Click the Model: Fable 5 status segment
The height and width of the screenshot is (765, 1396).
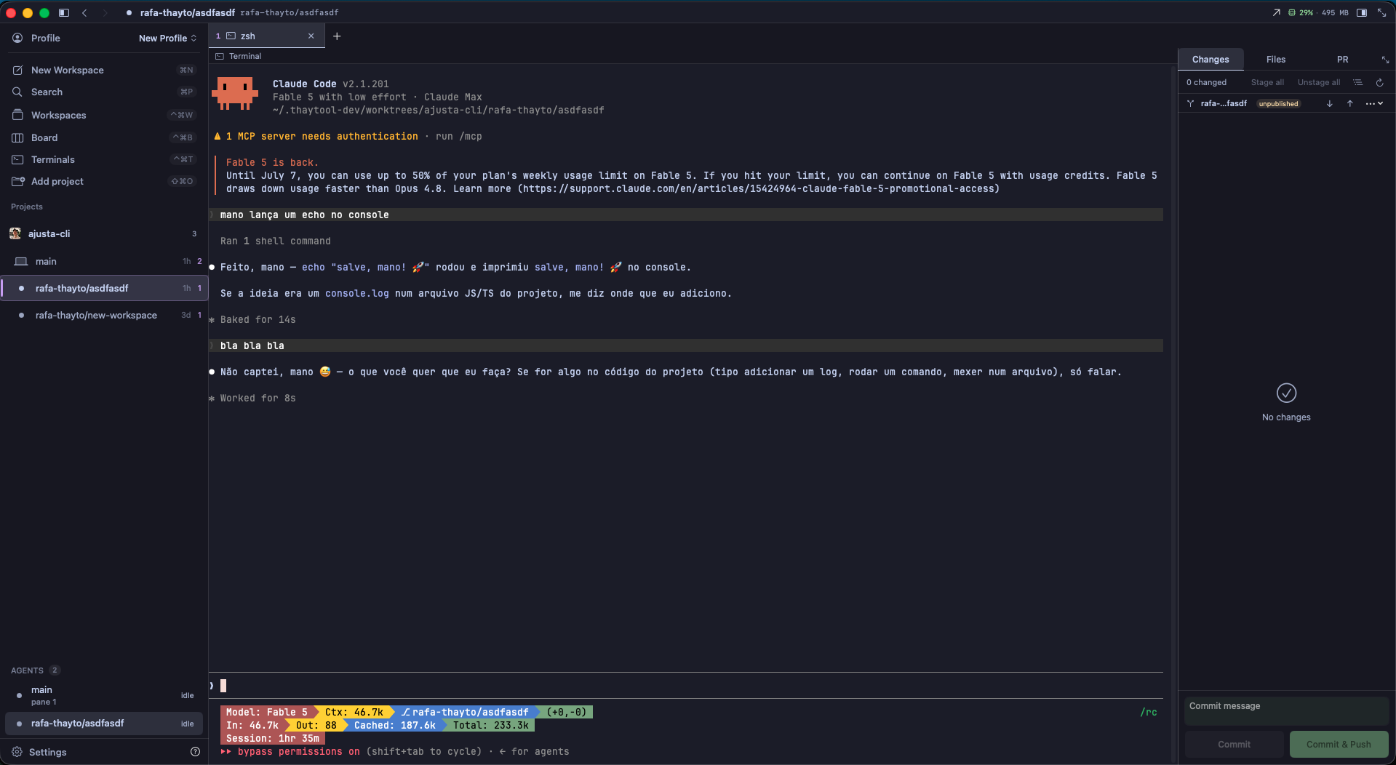click(268, 712)
